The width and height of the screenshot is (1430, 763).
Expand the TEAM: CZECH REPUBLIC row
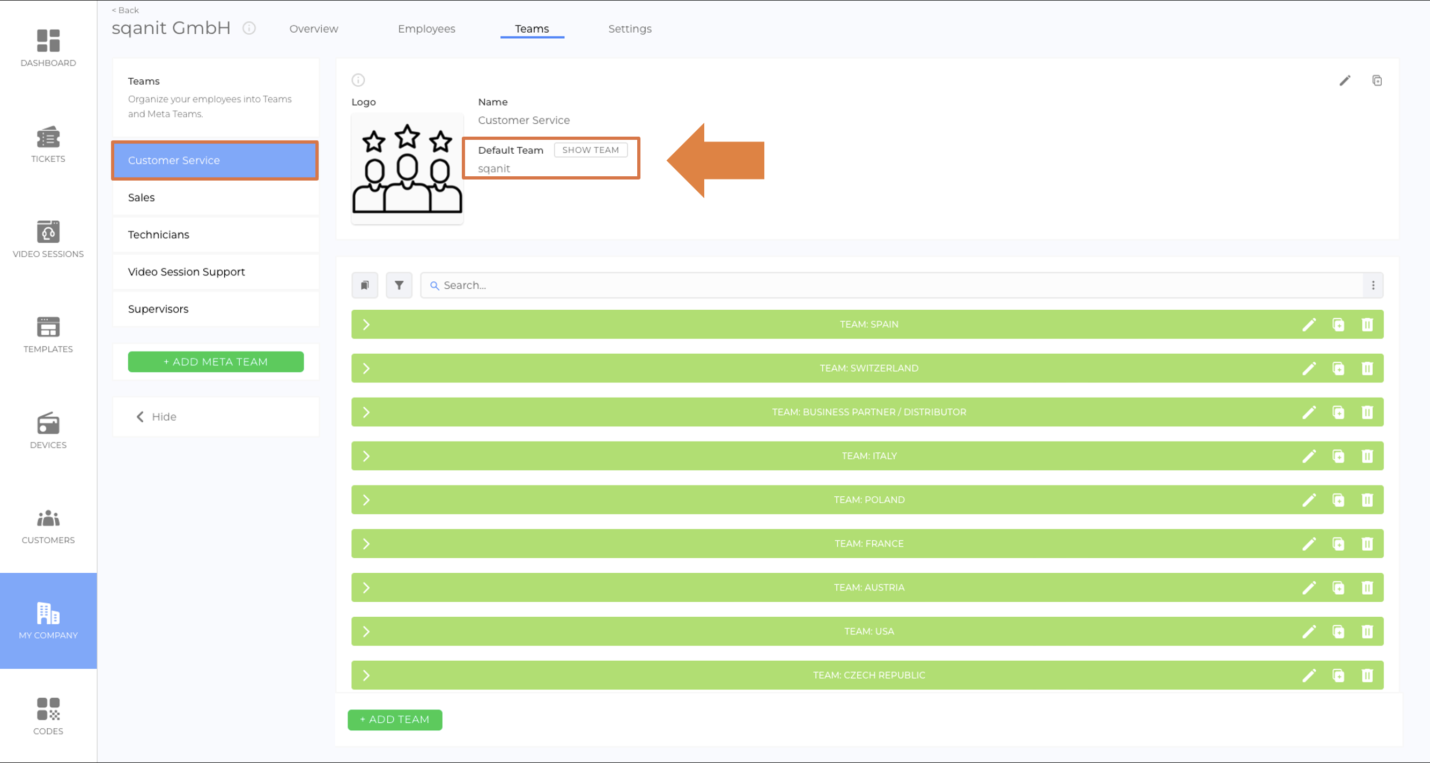click(366, 675)
